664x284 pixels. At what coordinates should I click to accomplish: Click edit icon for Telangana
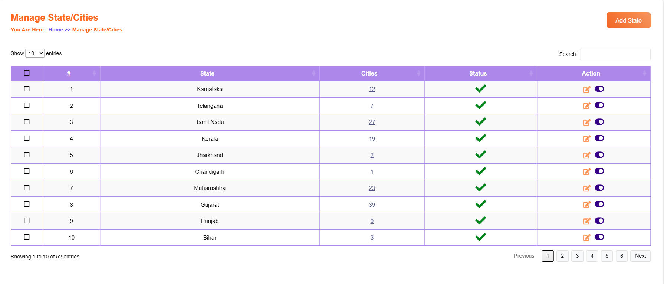(586, 106)
